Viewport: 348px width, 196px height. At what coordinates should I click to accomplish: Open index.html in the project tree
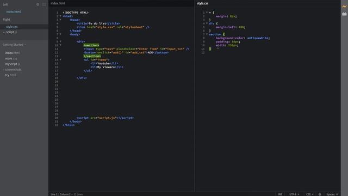(13, 53)
